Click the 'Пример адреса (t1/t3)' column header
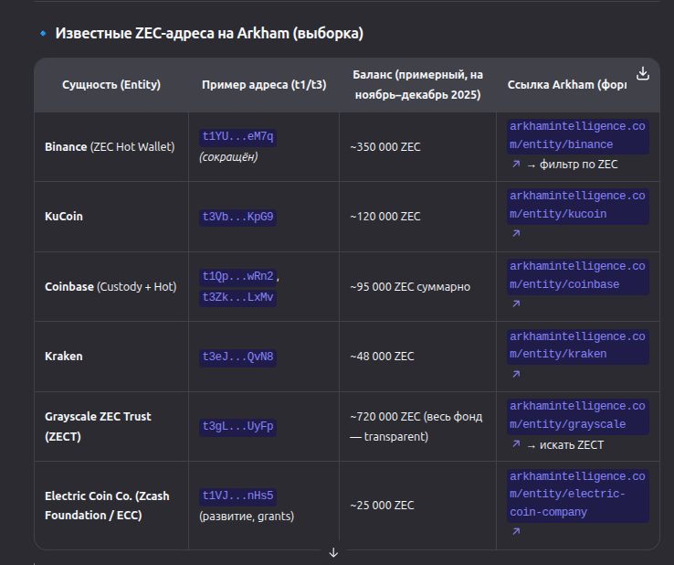The image size is (674, 565). click(x=264, y=85)
